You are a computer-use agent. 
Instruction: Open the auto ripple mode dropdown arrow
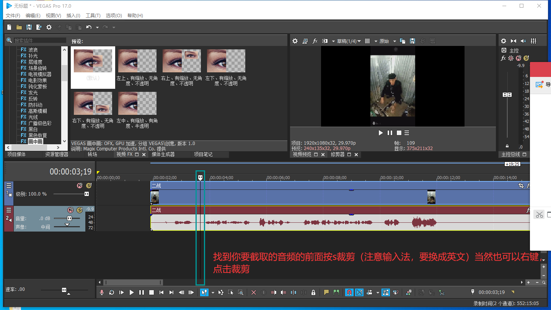378,292
